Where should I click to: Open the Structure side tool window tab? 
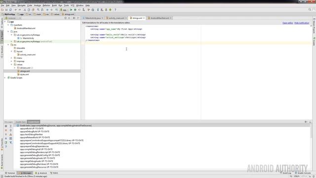pos(2,52)
